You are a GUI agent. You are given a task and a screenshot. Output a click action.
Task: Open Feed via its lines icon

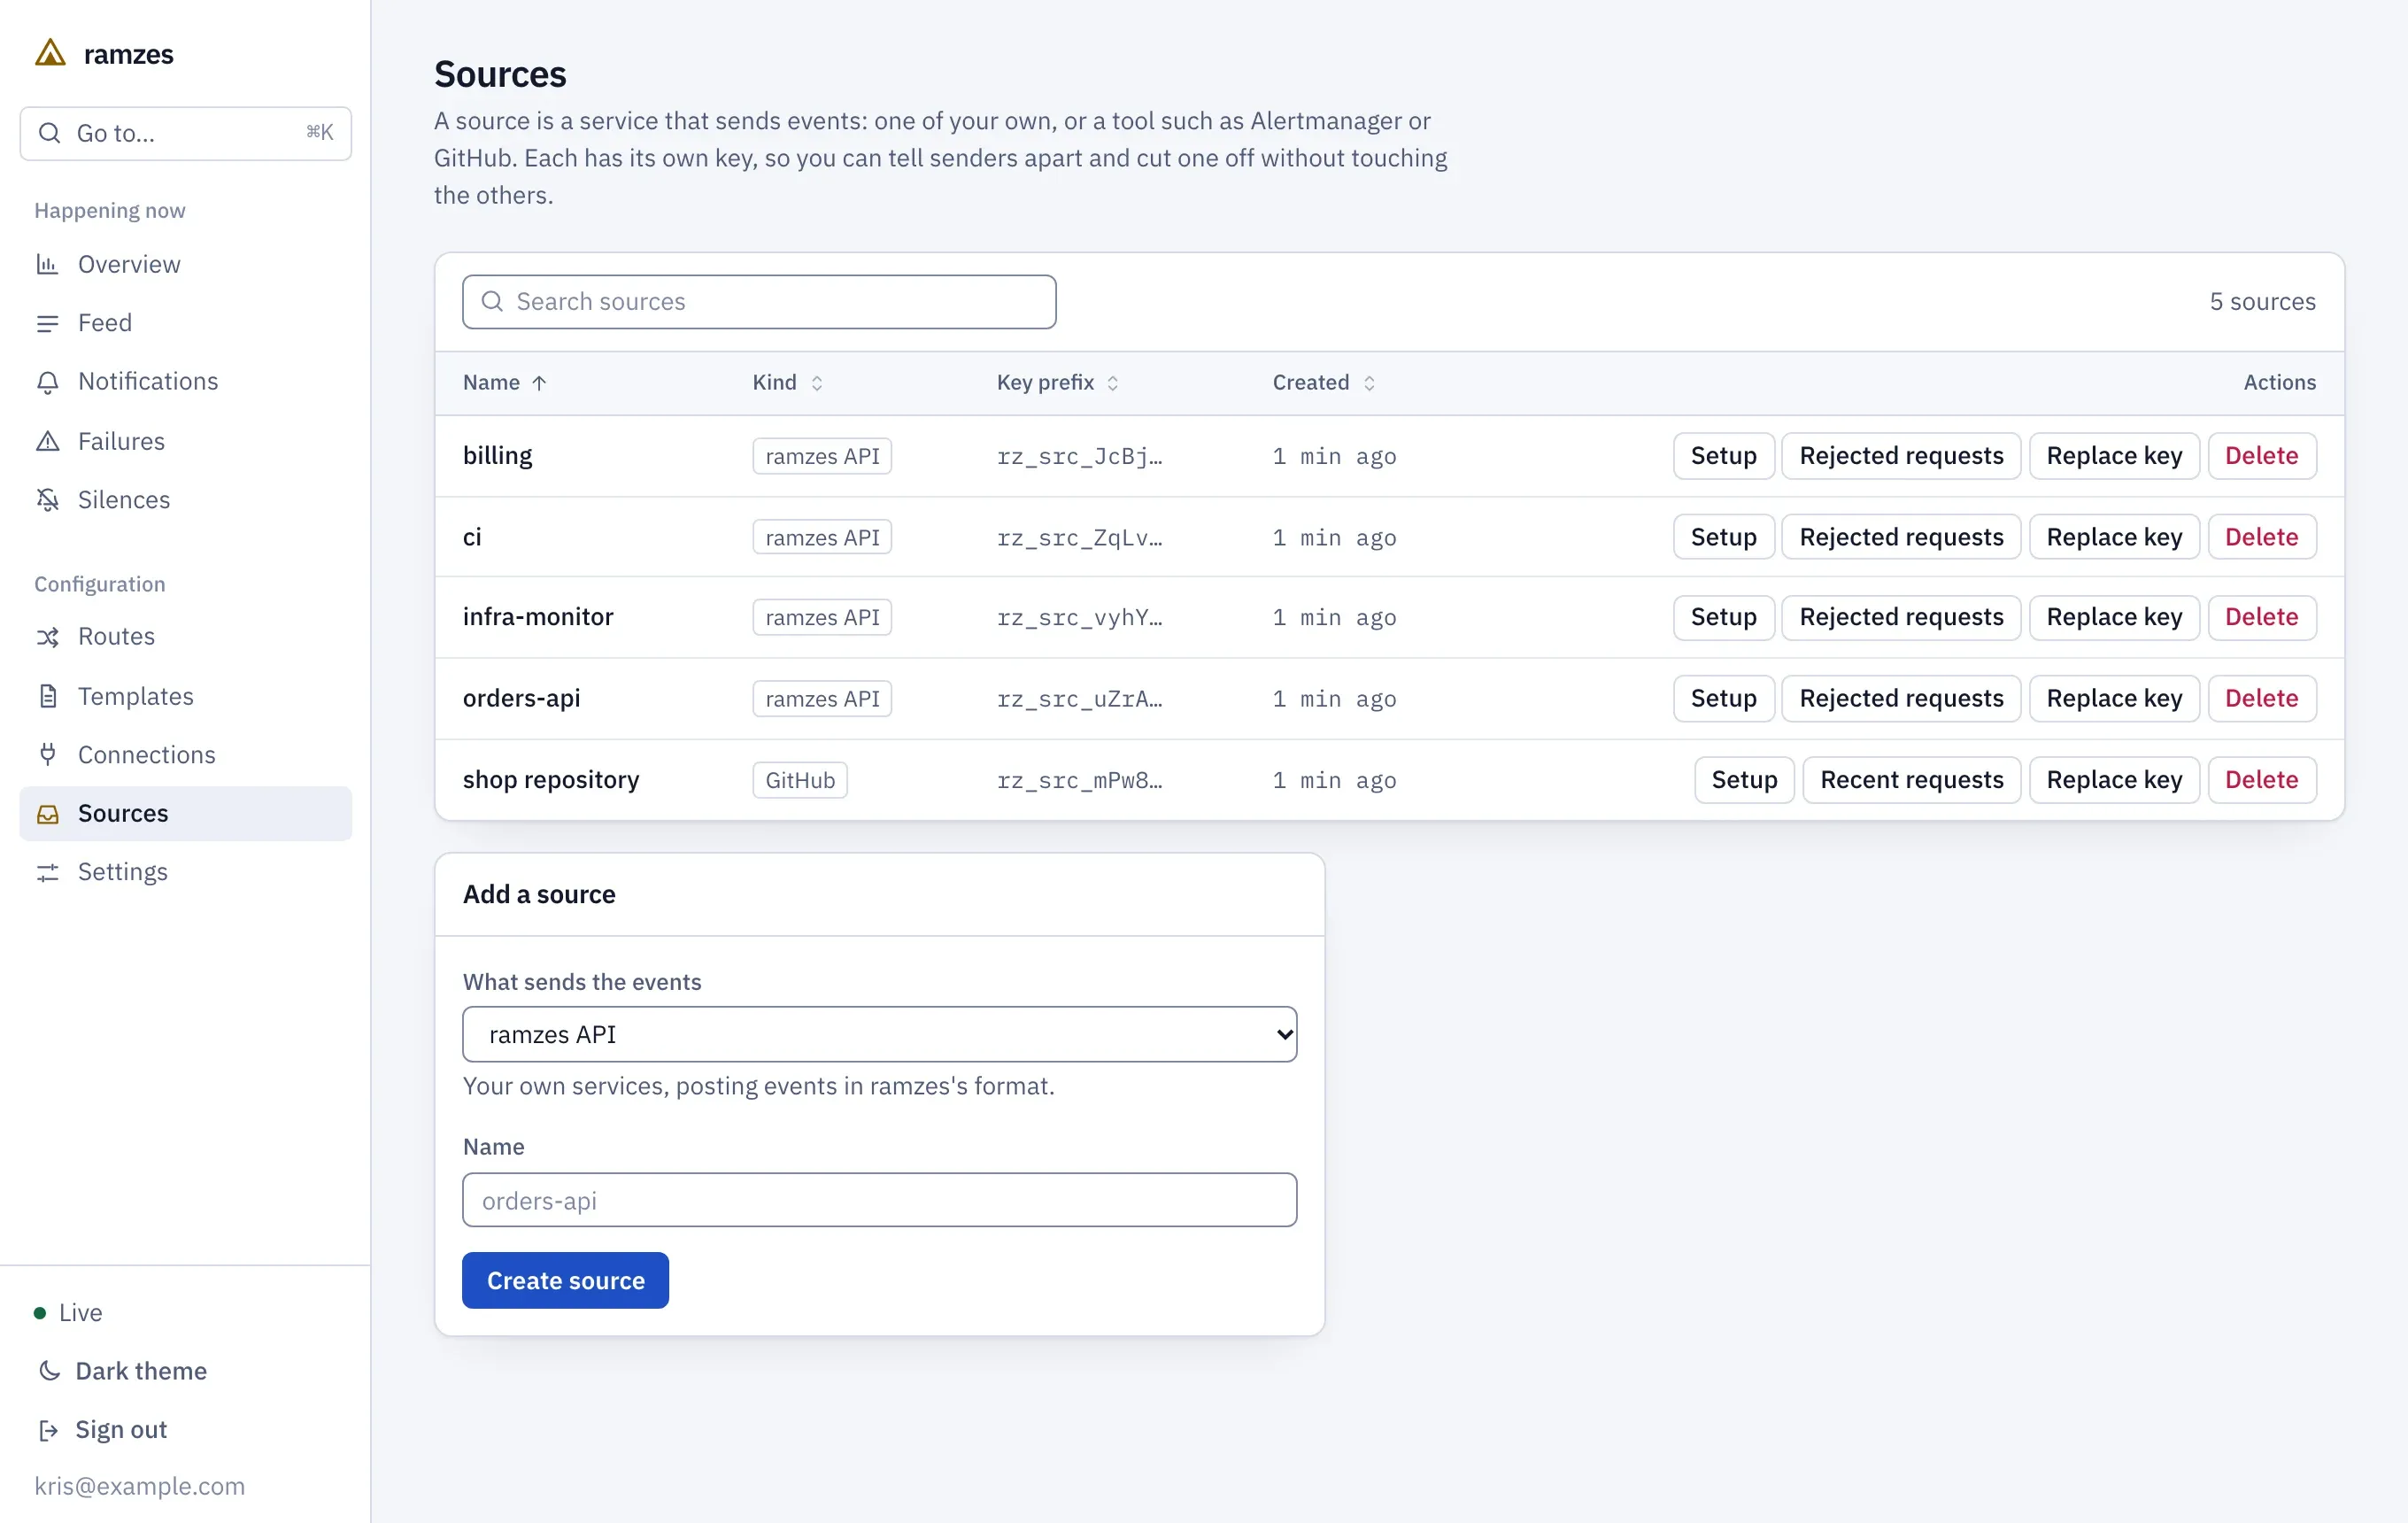[47, 323]
